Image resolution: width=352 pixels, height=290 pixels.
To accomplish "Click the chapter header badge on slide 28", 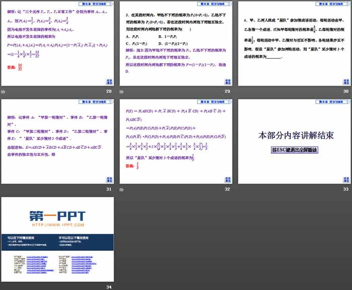I will [96, 4].
